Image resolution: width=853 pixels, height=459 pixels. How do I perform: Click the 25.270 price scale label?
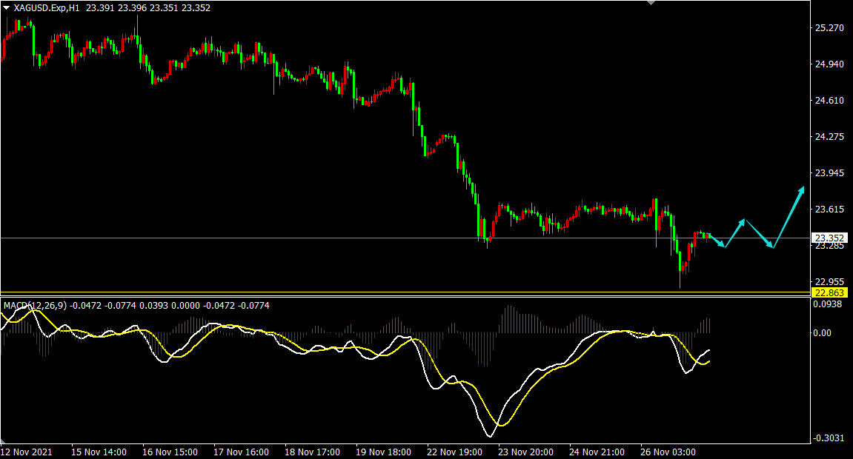829,28
